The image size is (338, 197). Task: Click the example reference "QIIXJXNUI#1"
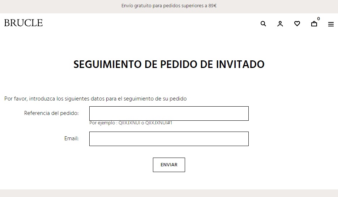(161, 123)
